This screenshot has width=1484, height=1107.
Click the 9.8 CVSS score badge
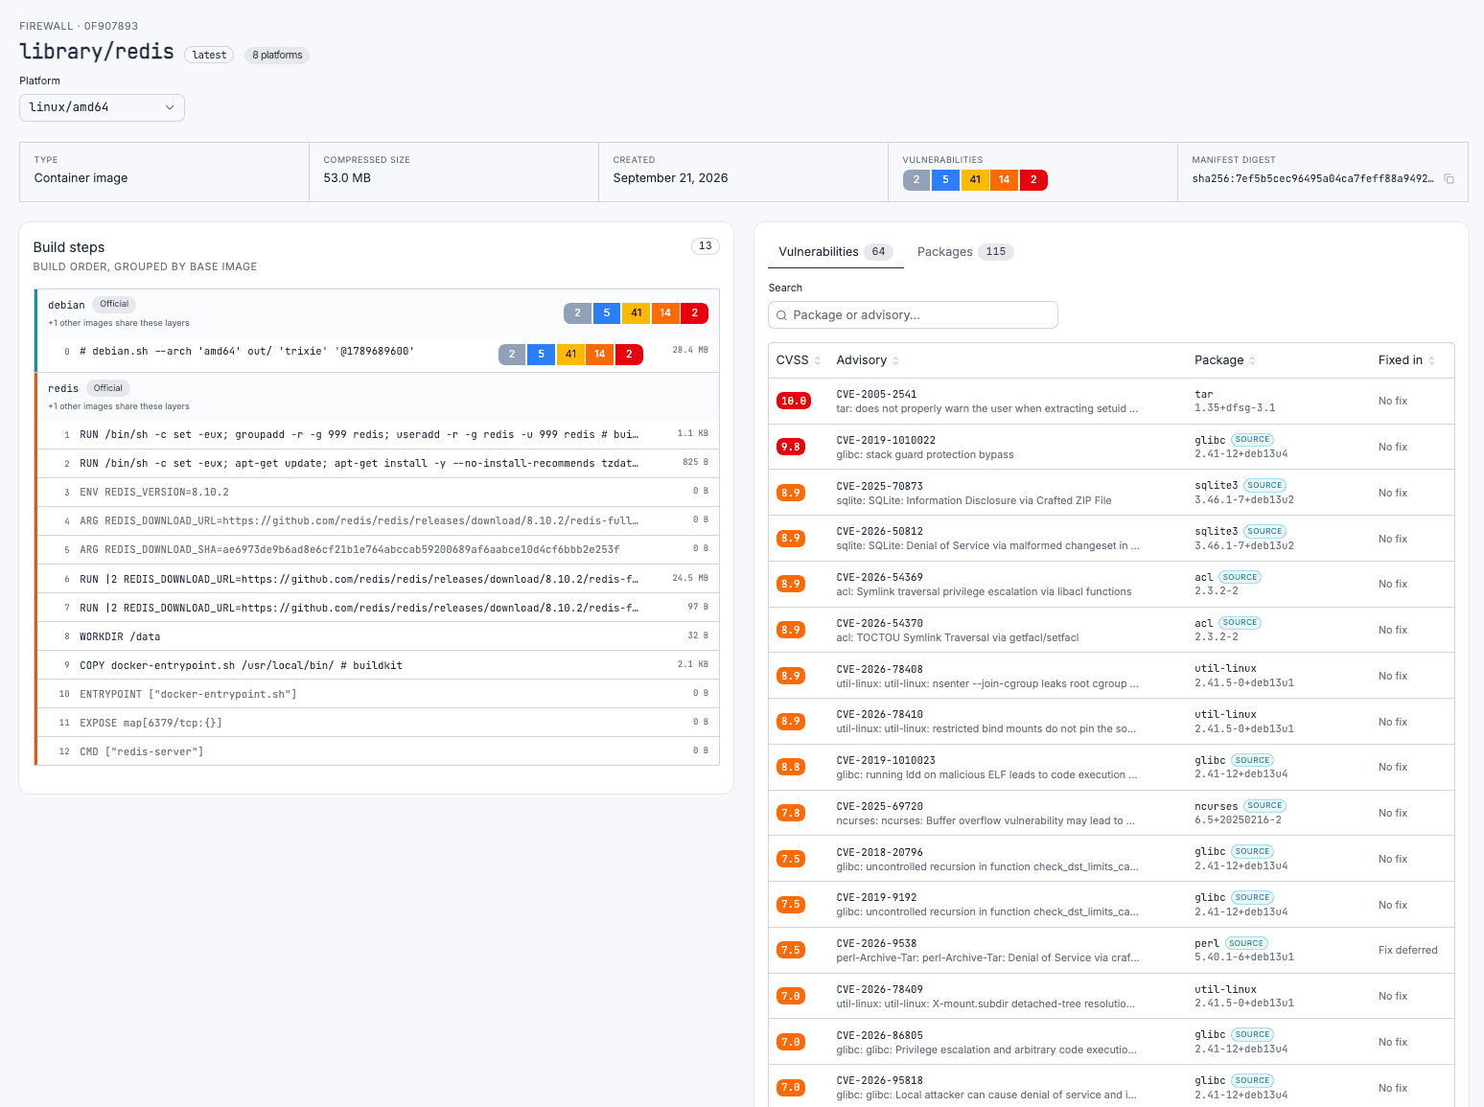(790, 447)
